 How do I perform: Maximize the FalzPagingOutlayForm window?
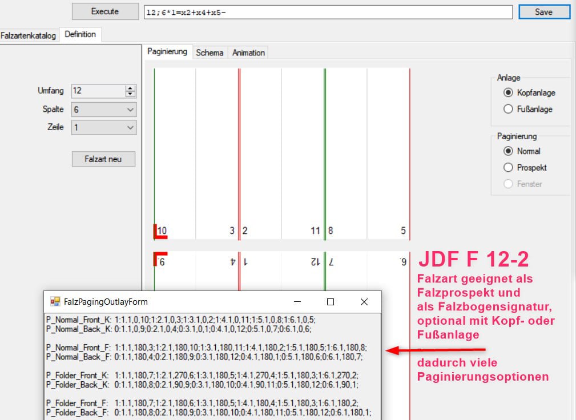click(330, 302)
